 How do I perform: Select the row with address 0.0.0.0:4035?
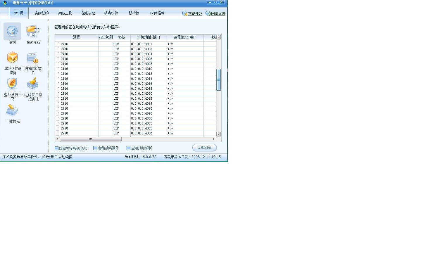tap(135, 128)
